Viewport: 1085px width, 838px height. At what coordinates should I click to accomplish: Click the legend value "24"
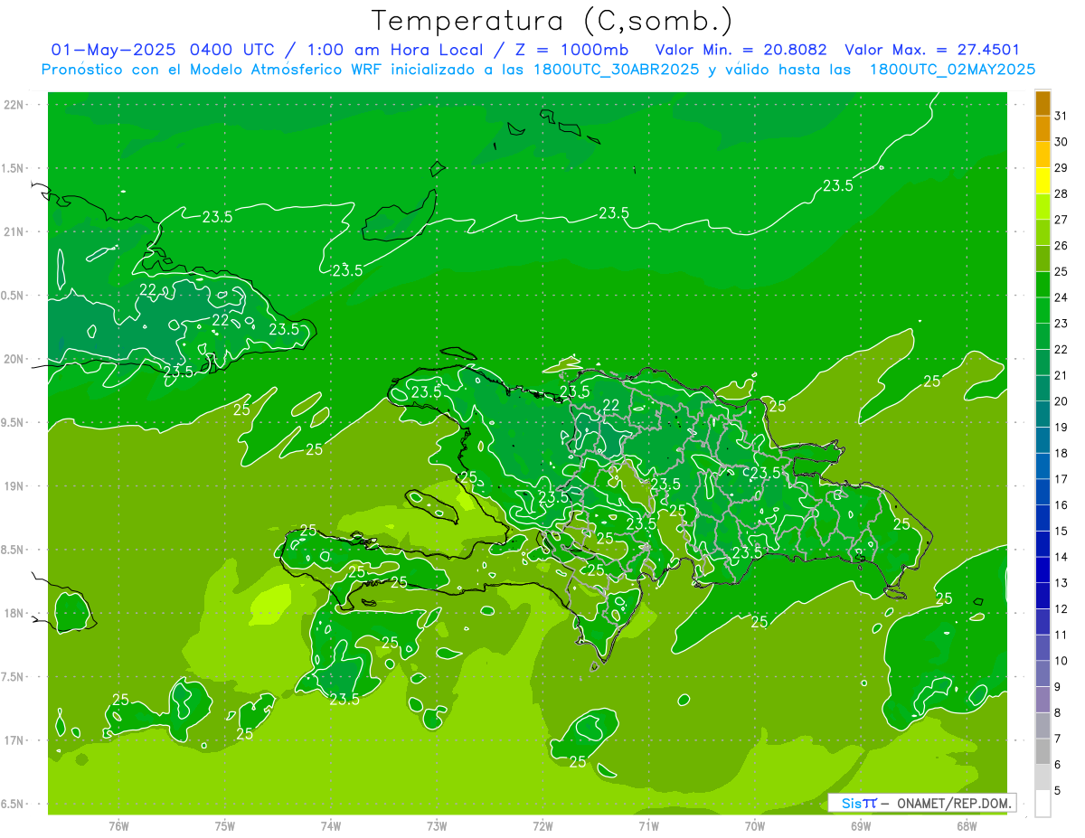pos(1061,297)
